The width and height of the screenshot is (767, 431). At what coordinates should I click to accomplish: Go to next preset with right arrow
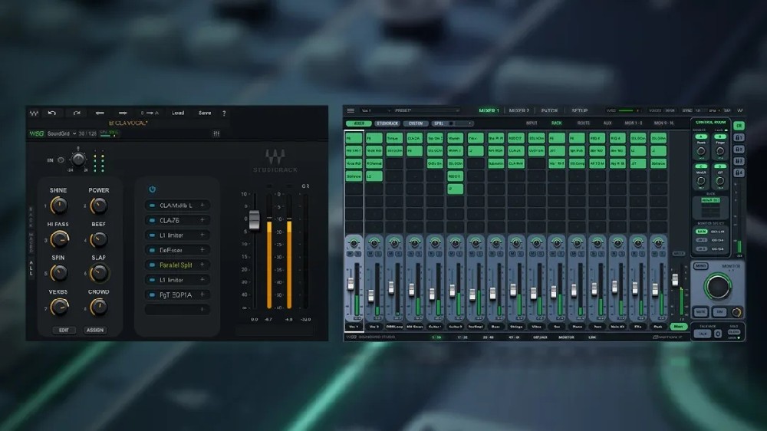(123, 113)
